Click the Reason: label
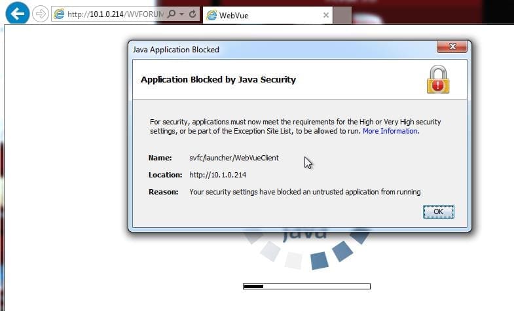 163,192
